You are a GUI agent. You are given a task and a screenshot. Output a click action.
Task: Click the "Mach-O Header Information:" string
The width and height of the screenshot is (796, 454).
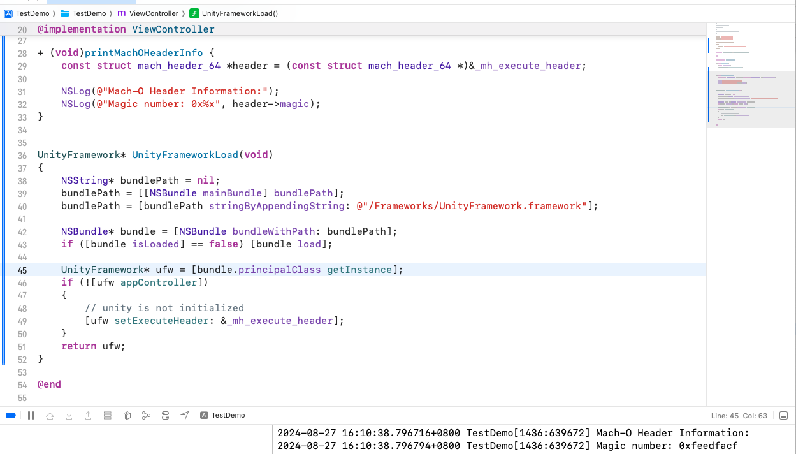coord(184,91)
